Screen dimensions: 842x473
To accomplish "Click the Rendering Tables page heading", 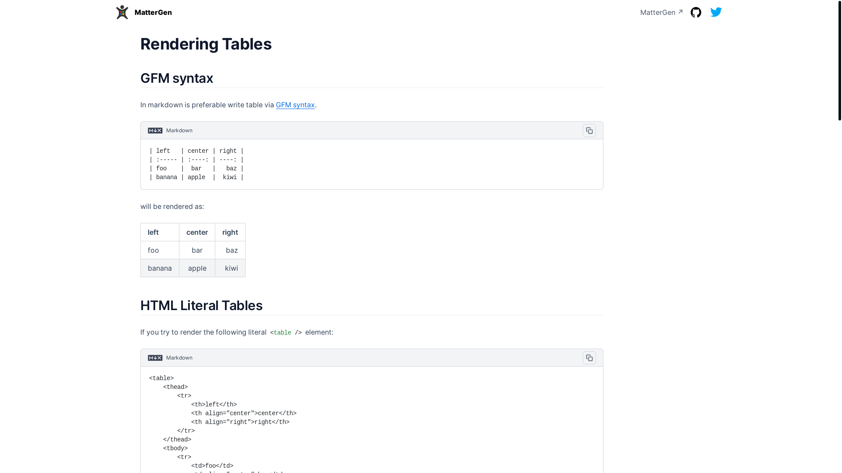I will [206, 44].
